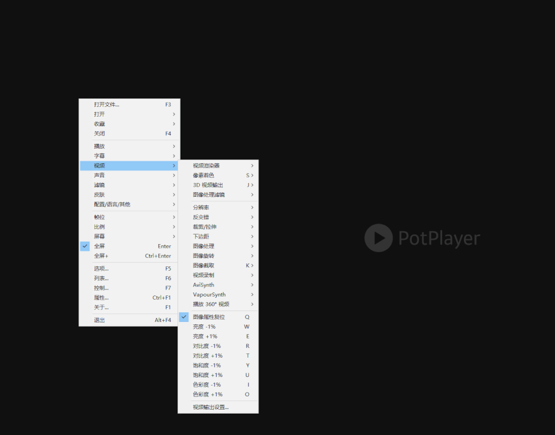
Task: Choose 打开文件... from the menu
Action: tap(129, 105)
